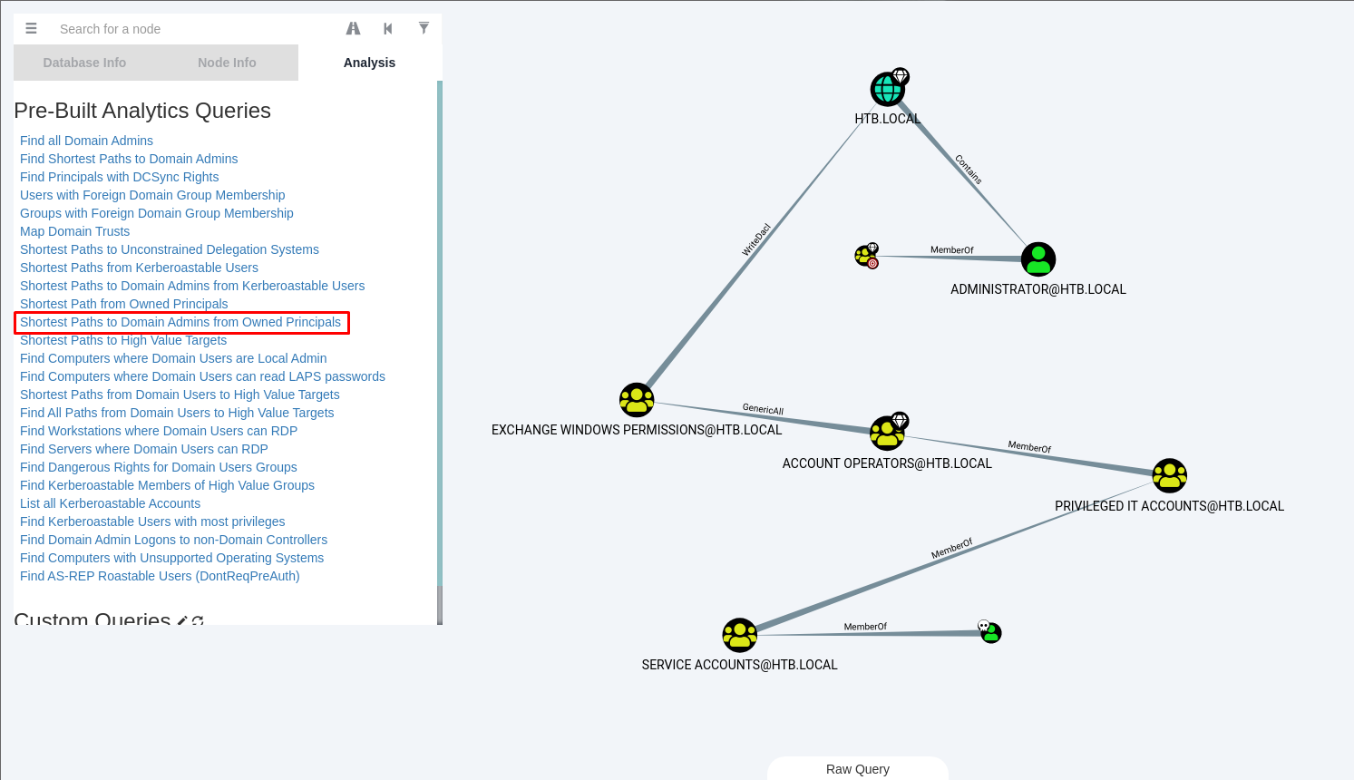Click the Contains edge label
1354x780 pixels.
(969, 169)
